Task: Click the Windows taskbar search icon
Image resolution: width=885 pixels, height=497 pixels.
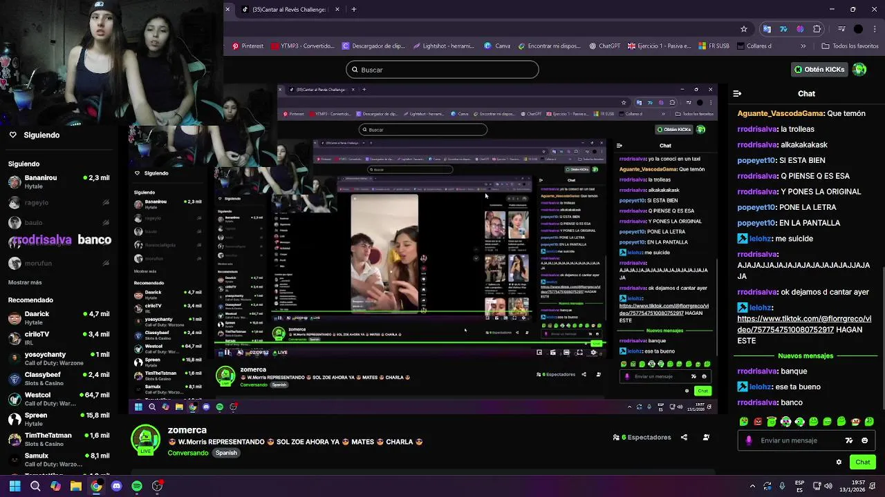Action: pos(35,486)
